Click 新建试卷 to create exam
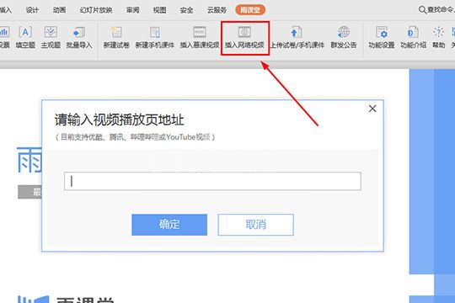455x303 pixels. tap(116, 37)
